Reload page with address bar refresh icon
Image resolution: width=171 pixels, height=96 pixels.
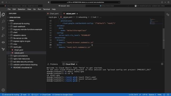[119, 2]
